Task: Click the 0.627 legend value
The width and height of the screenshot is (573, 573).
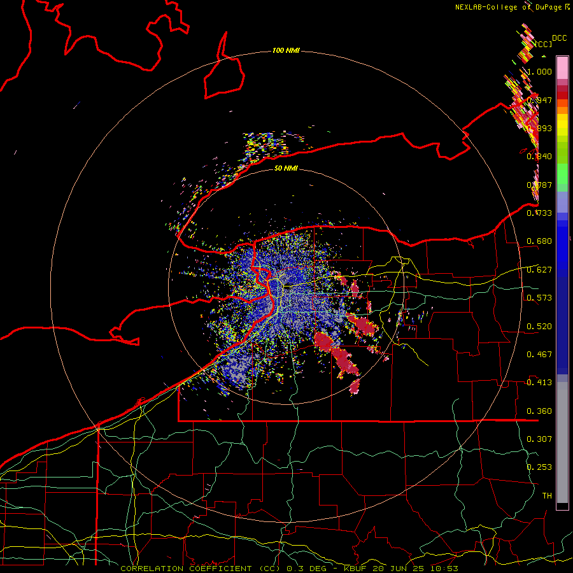Action: click(x=539, y=270)
